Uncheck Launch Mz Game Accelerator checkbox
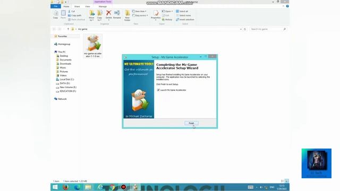Image resolution: width=340 pixels, height=191 pixels. (158, 90)
